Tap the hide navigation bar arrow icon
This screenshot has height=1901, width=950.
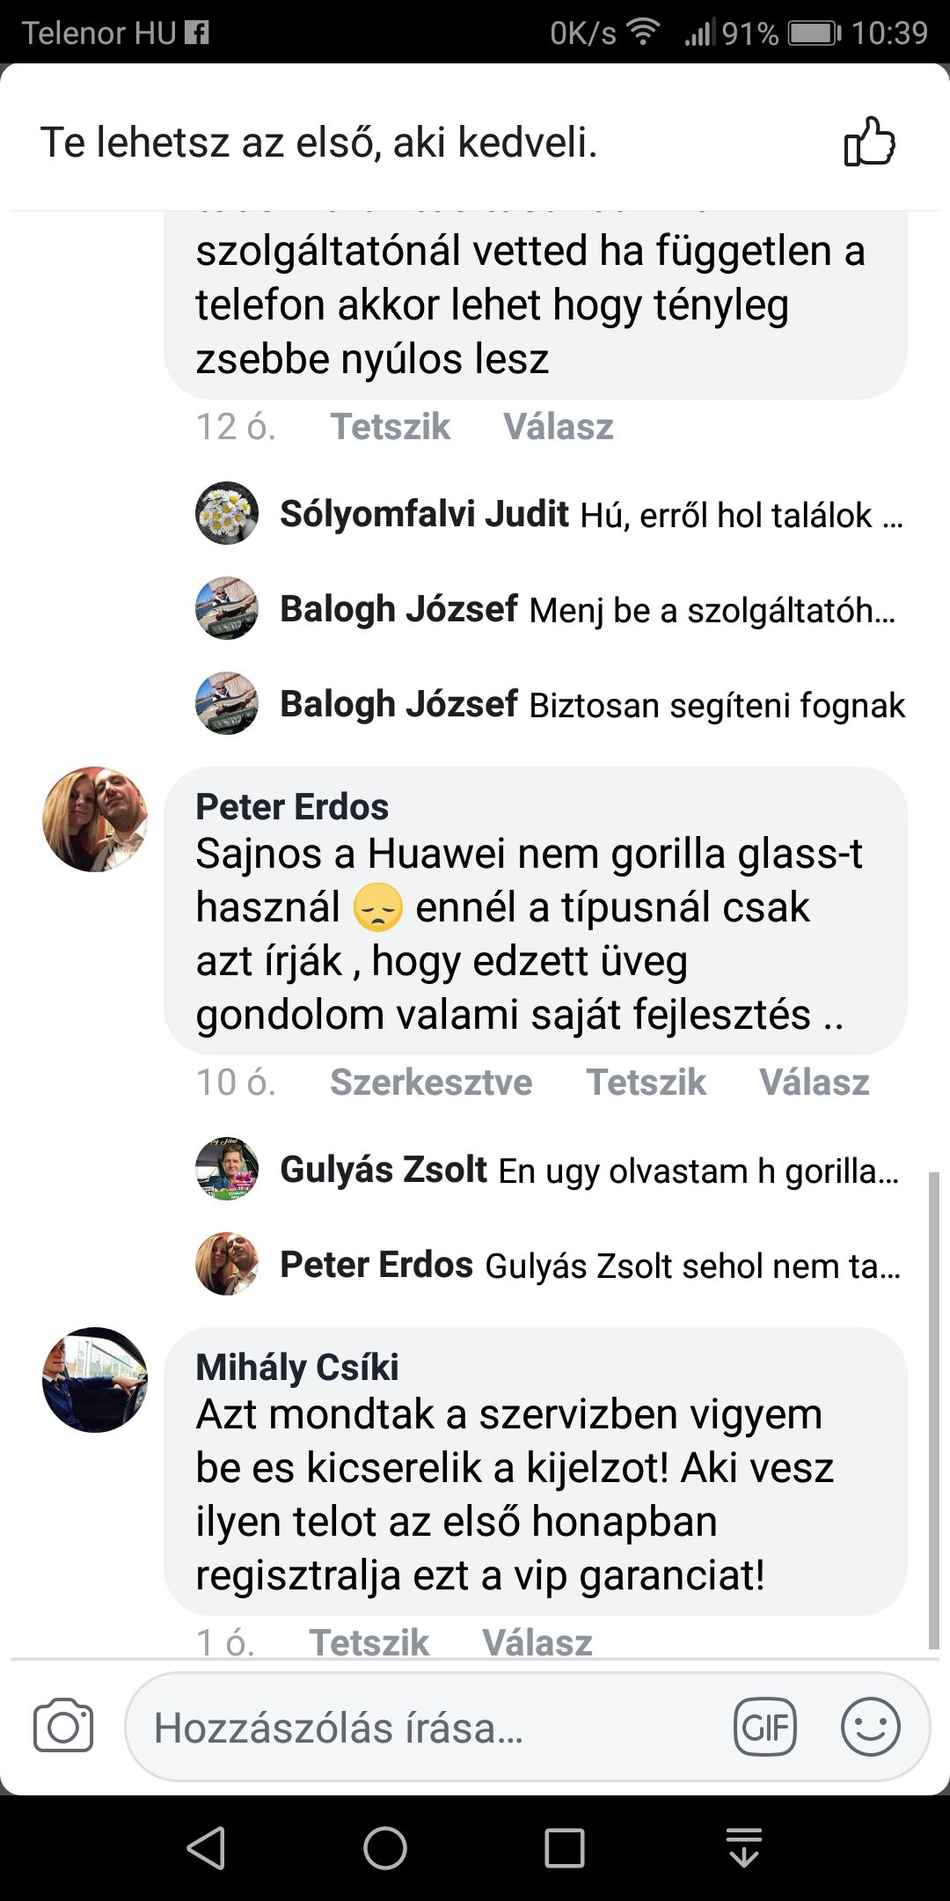click(x=744, y=1846)
